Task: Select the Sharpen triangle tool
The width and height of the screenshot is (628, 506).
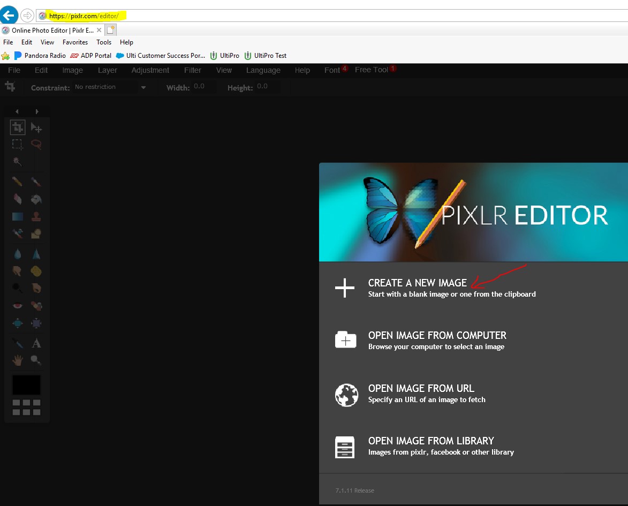Action: click(x=36, y=254)
